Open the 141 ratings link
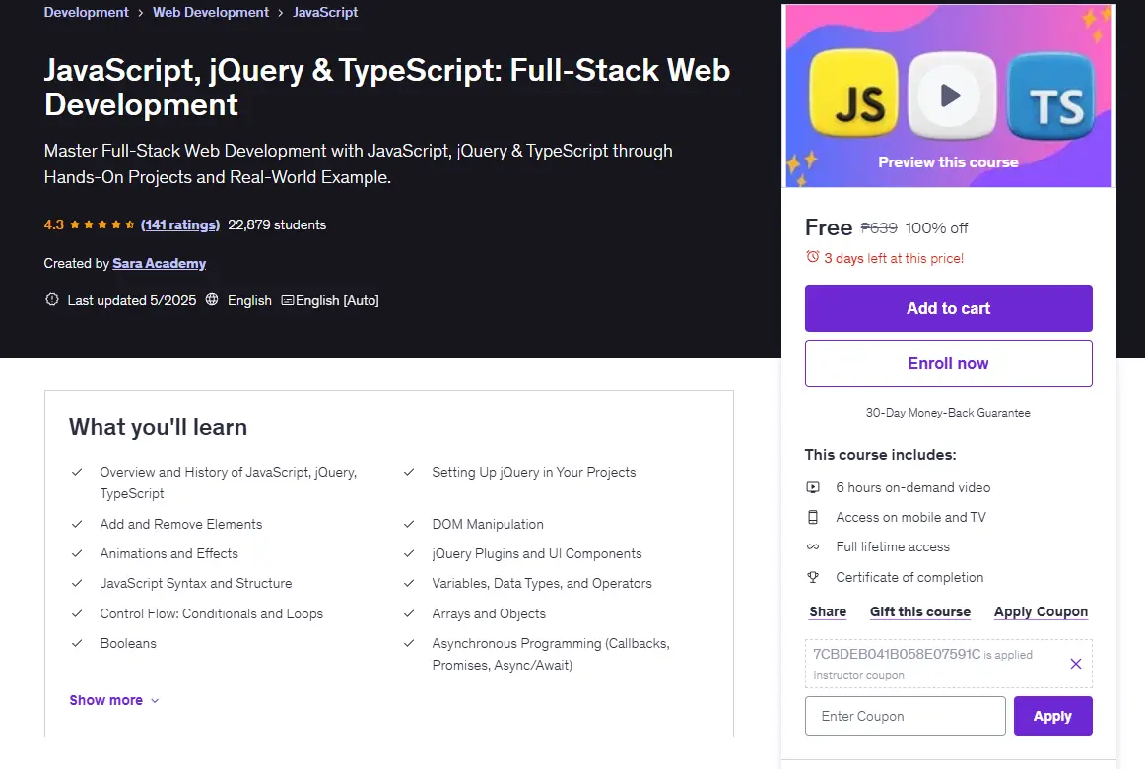The width and height of the screenshot is (1145, 769). (x=180, y=224)
